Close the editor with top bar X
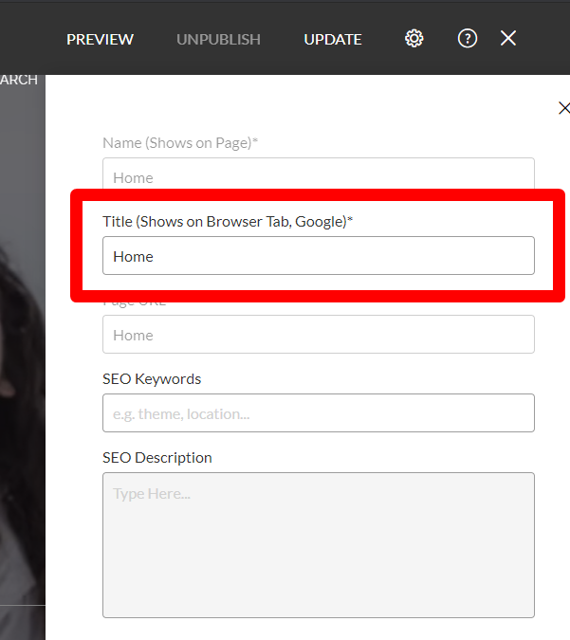 coord(508,38)
